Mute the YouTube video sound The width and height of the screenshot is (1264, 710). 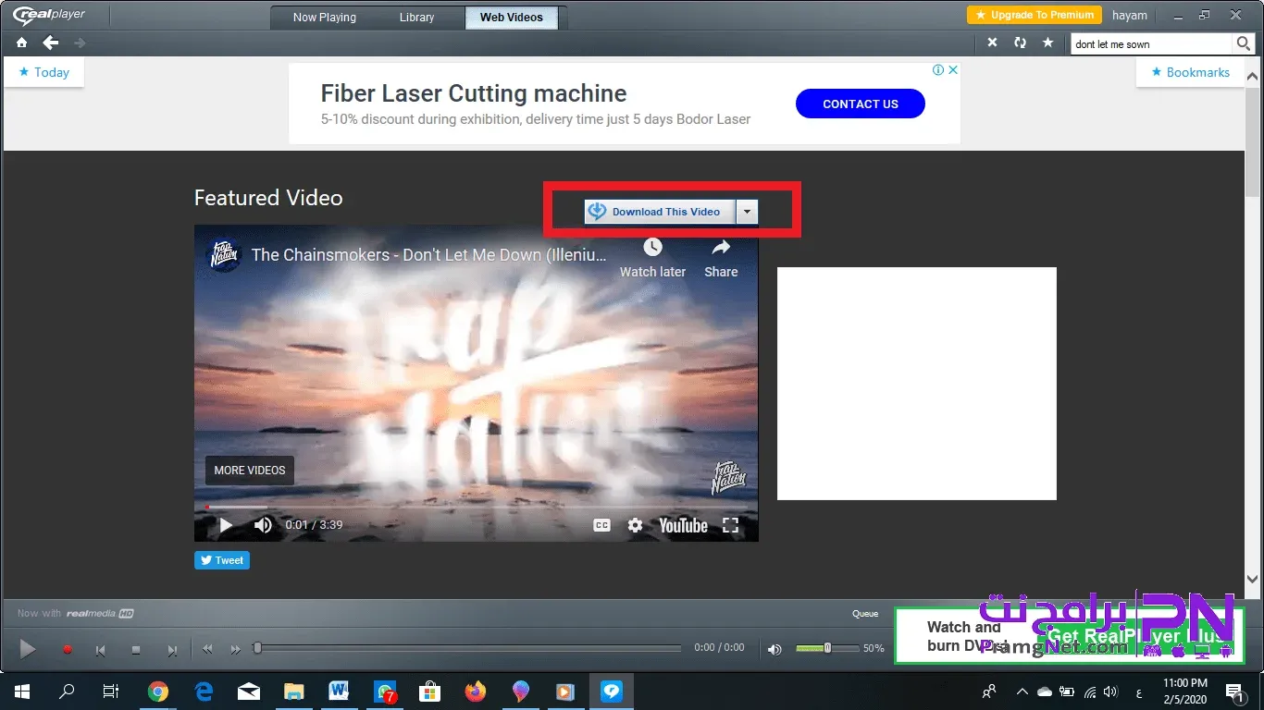pos(264,525)
